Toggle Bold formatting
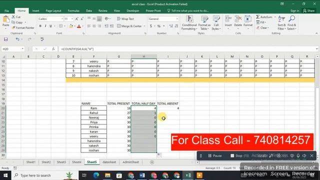The width and height of the screenshot is (320, 180). coord(40,26)
